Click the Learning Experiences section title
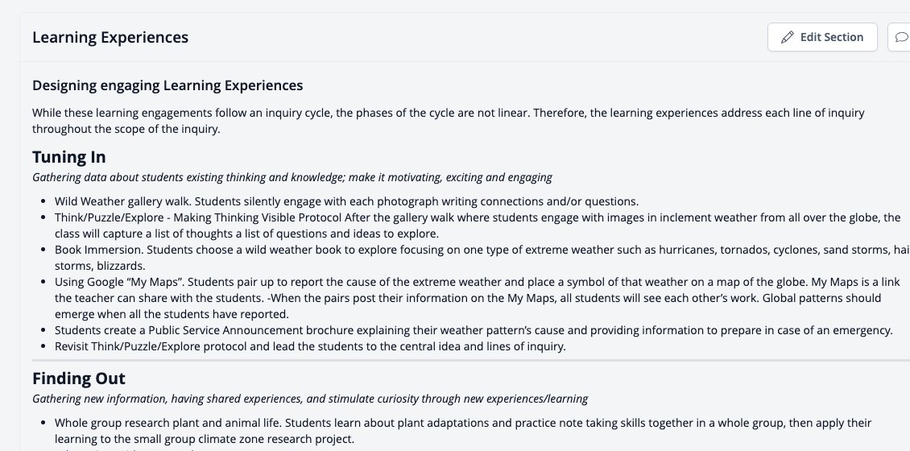 coord(110,37)
